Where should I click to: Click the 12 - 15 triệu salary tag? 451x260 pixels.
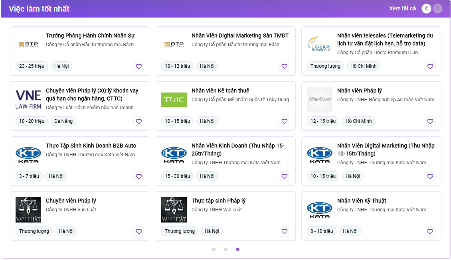coord(323,121)
